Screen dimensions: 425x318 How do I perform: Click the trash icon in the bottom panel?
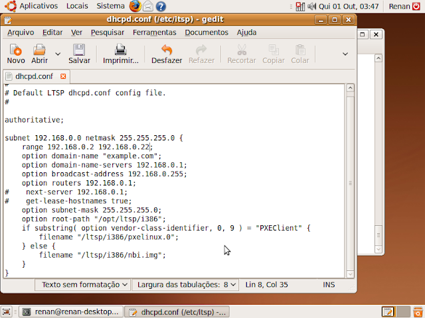coord(418,312)
